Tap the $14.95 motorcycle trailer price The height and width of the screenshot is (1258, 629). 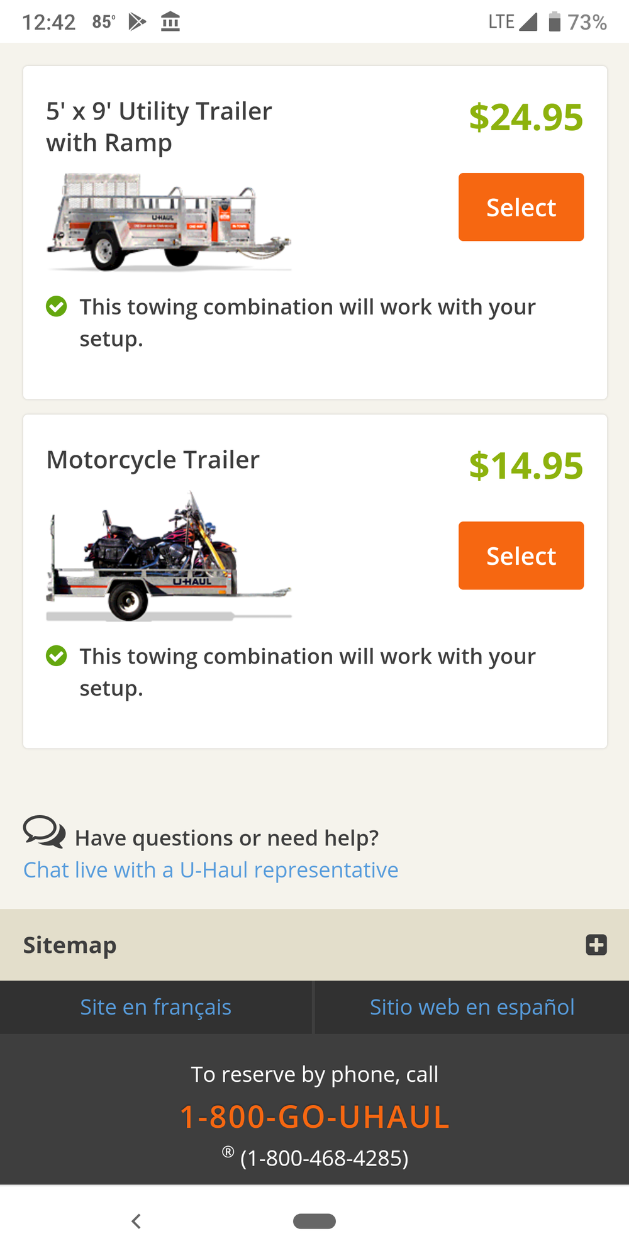(x=526, y=466)
